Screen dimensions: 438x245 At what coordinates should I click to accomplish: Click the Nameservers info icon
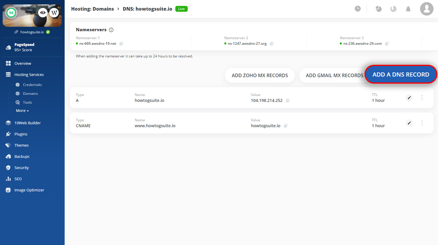tap(111, 30)
